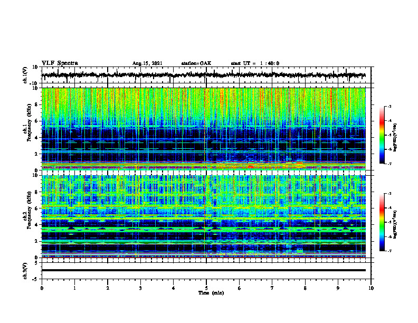Click the time axis tick label "8"
Viewport: 418px width, 323px height.
pos(305,288)
